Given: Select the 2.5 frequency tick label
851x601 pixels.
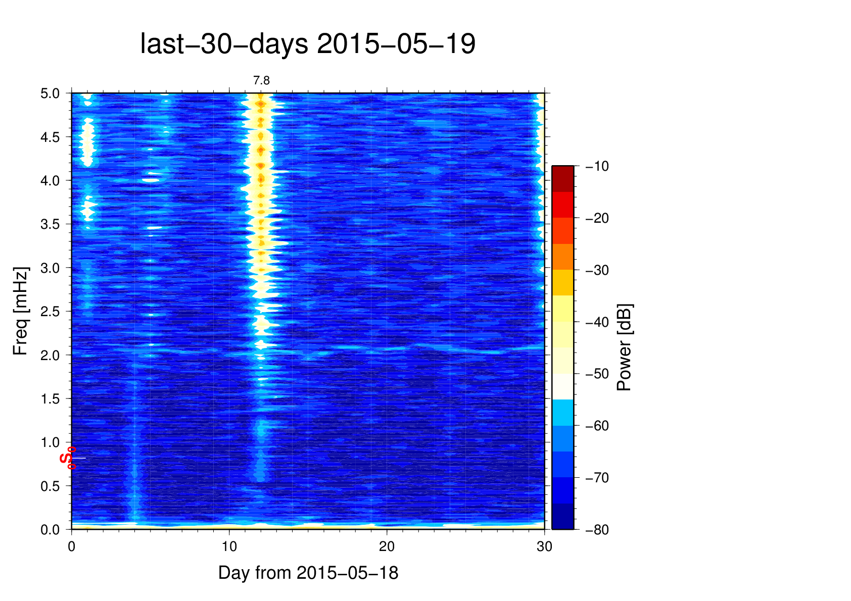Looking at the screenshot, I should tap(50, 312).
